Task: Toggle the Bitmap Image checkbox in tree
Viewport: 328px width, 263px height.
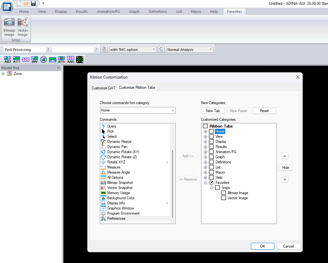Action: pyautogui.click(x=224, y=193)
